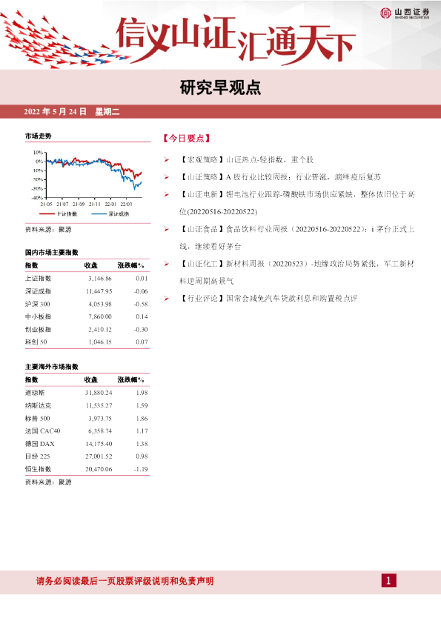Open the 山证热点-轻指数，重个股 headline
This screenshot has width=441, height=624.
pos(270,160)
